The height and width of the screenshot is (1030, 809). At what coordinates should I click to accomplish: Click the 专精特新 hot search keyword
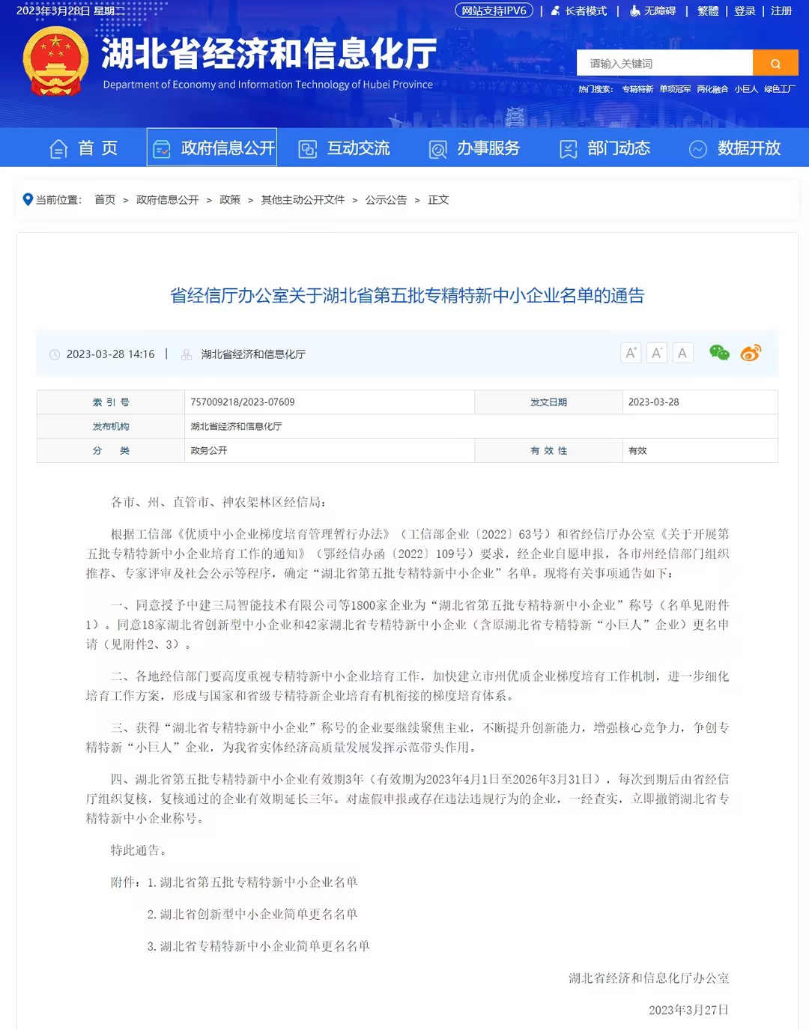637,89
